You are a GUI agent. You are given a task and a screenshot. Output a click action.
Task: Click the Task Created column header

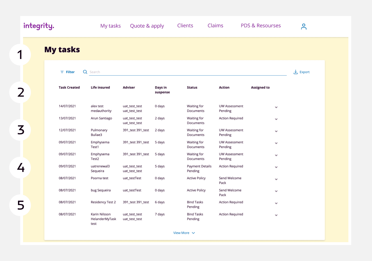(69, 87)
